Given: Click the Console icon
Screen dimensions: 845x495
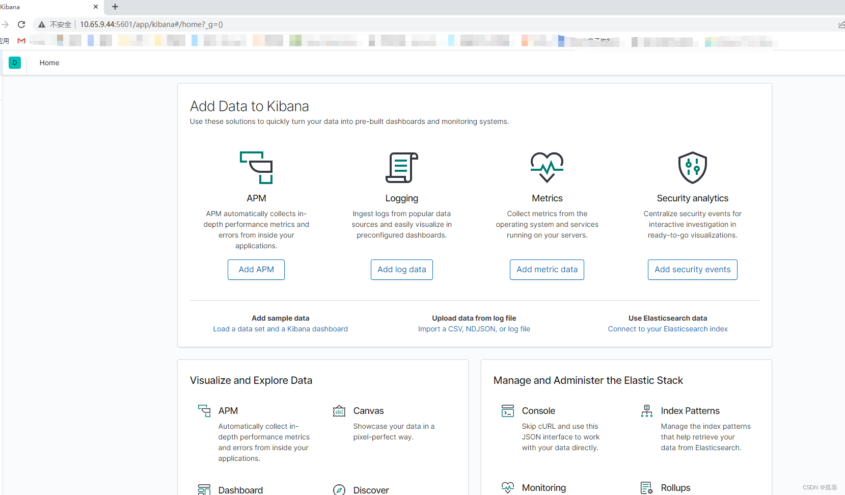Looking at the screenshot, I should [508, 411].
